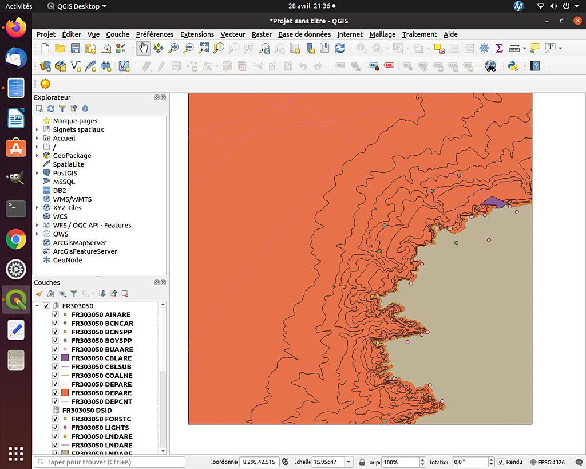Expand the Signets spatiaux node
This screenshot has width=586, height=469.
37,129
